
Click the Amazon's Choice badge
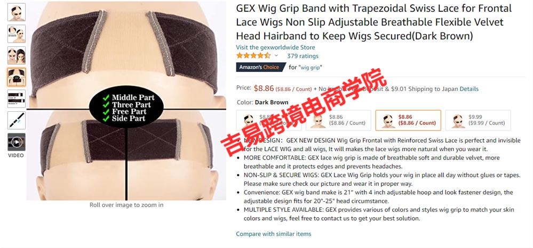(x=259, y=67)
